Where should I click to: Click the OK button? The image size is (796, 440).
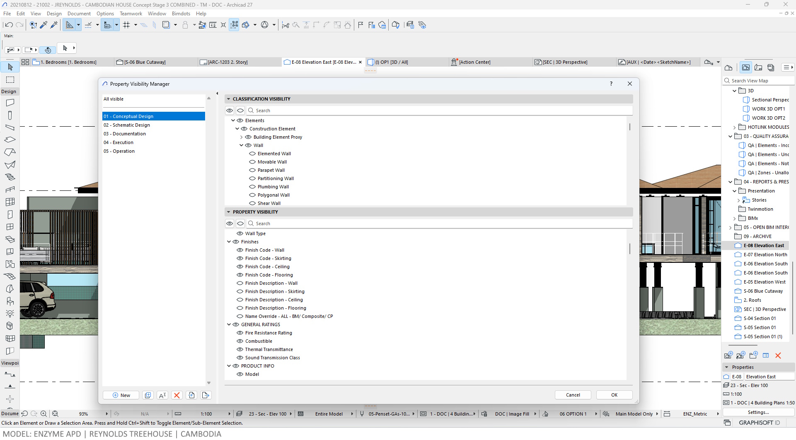tap(614, 395)
